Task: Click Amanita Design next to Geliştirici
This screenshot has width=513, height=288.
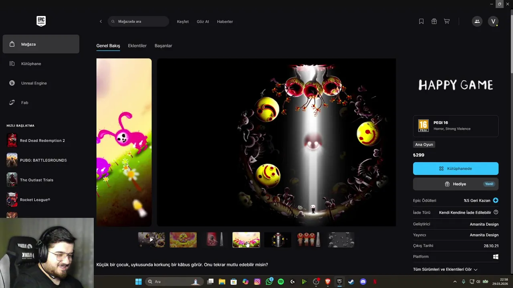Action: tap(484, 224)
